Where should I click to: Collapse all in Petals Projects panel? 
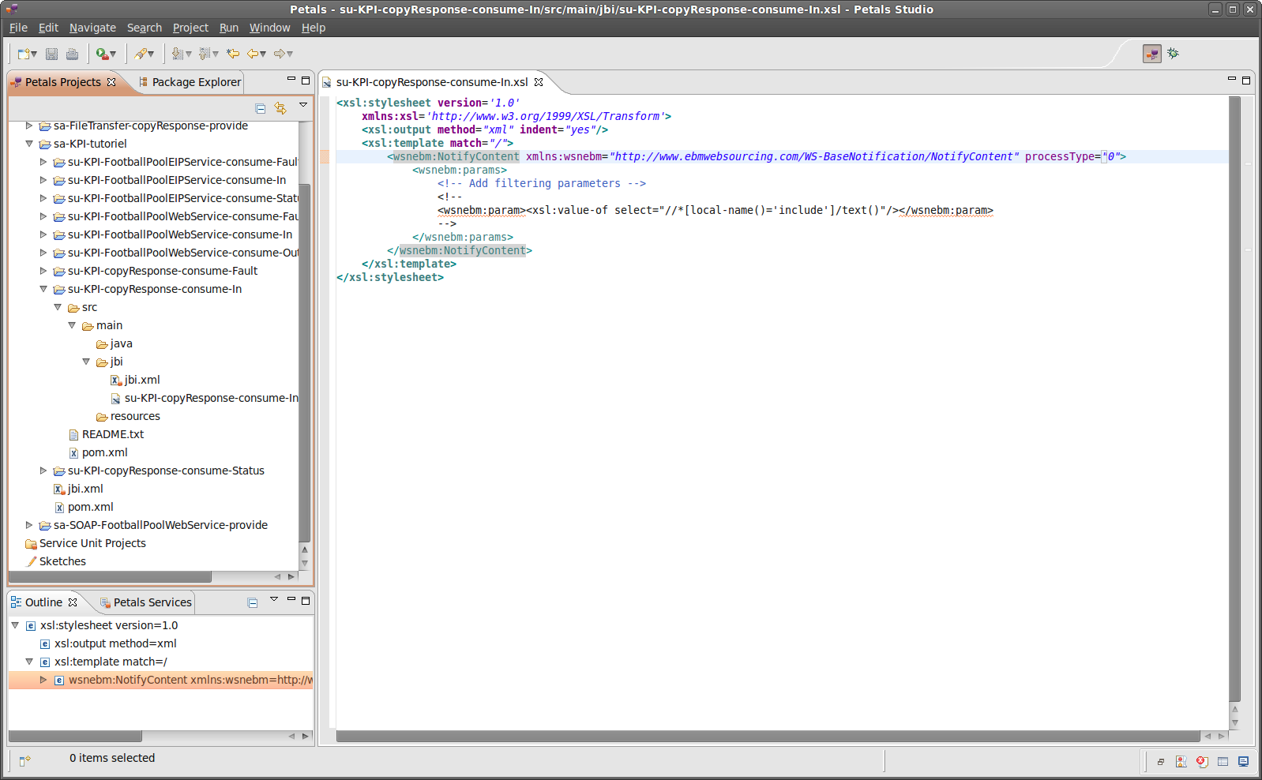(x=261, y=108)
